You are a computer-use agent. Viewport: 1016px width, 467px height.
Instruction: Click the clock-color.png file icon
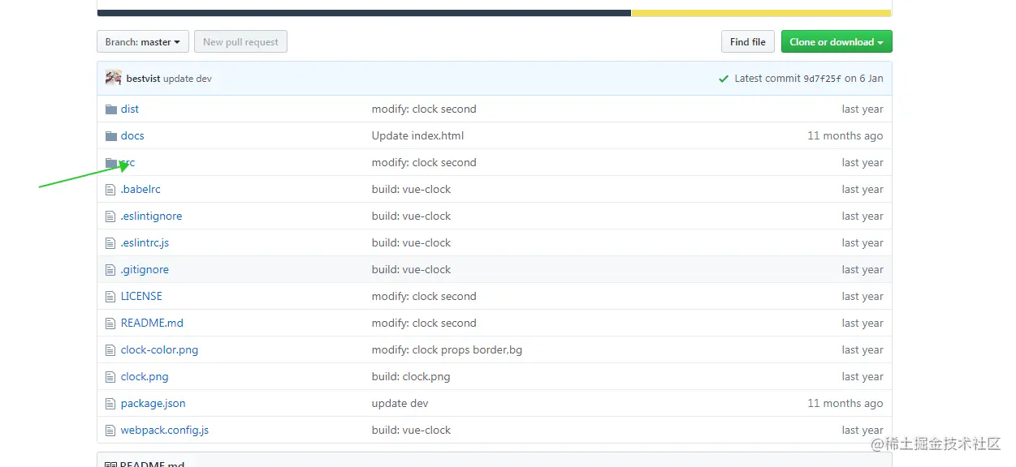pos(111,350)
